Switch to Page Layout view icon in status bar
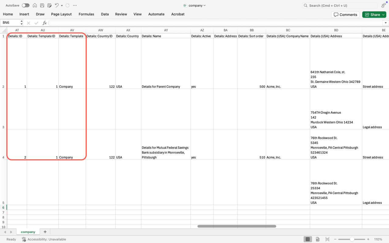Viewport: 389px width, 243px height. point(318,239)
